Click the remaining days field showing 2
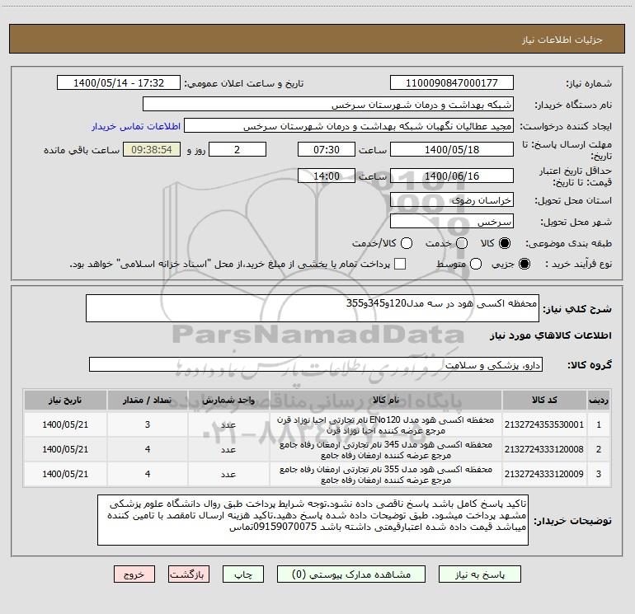 coord(238,149)
